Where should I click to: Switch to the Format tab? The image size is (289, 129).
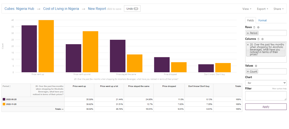tap(262, 20)
